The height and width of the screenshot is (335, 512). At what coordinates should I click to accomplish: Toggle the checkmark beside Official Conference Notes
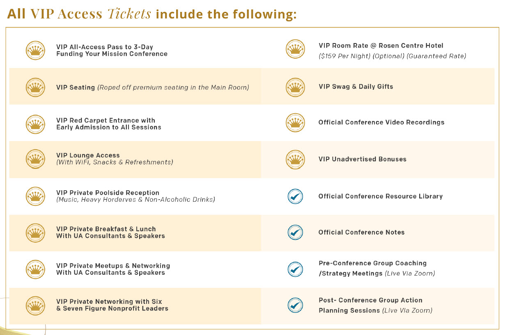tap(295, 232)
